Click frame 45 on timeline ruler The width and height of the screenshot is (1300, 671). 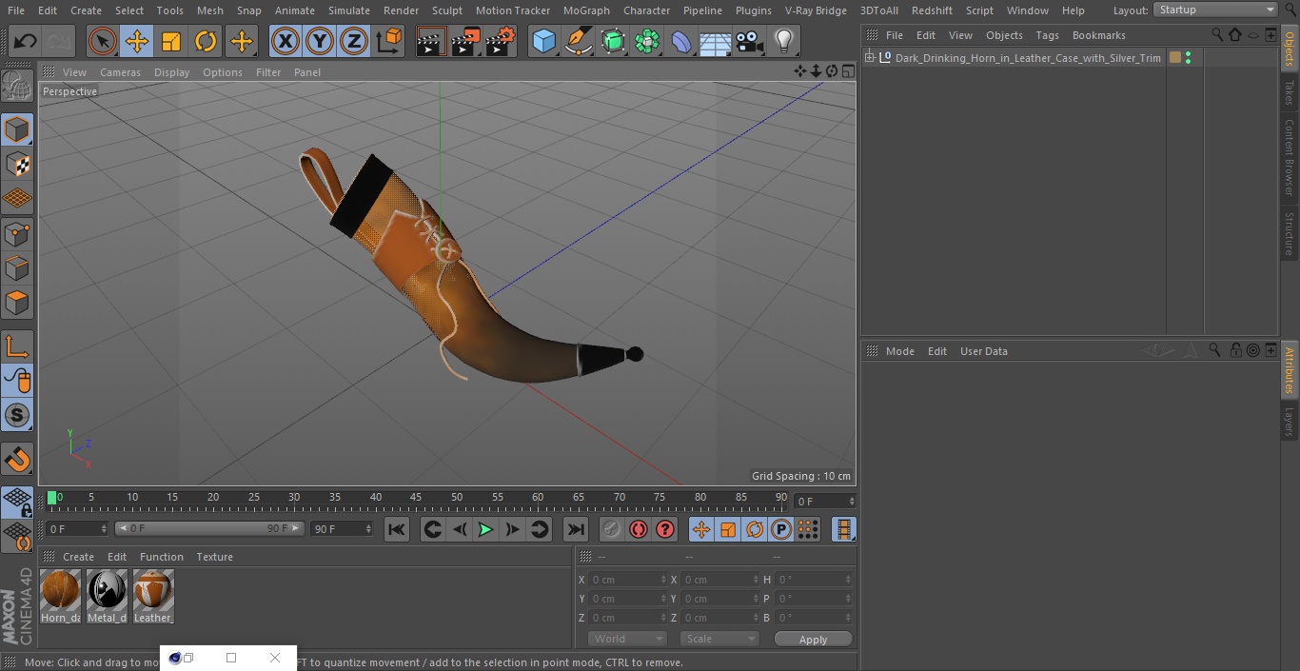point(416,498)
